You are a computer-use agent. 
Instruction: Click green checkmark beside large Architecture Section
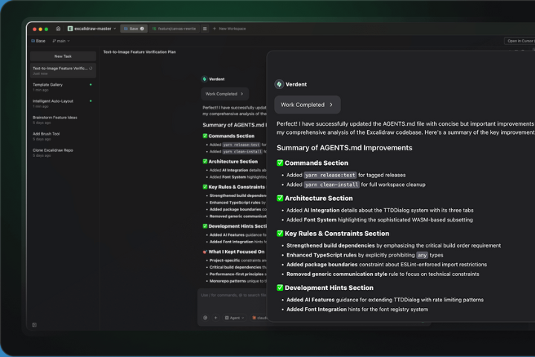click(280, 198)
